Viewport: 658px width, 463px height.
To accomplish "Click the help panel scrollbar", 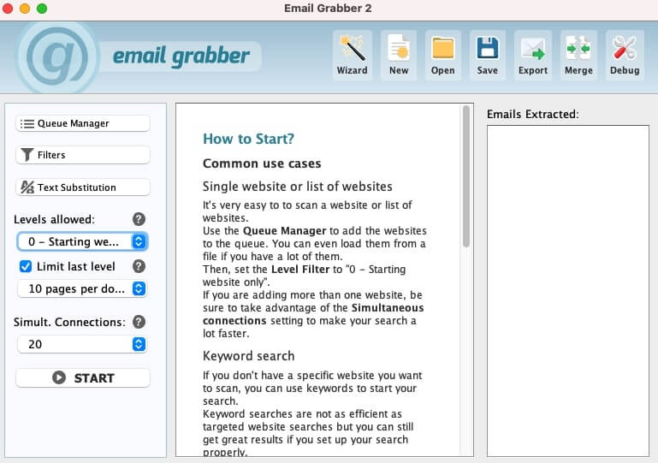I will (465, 176).
